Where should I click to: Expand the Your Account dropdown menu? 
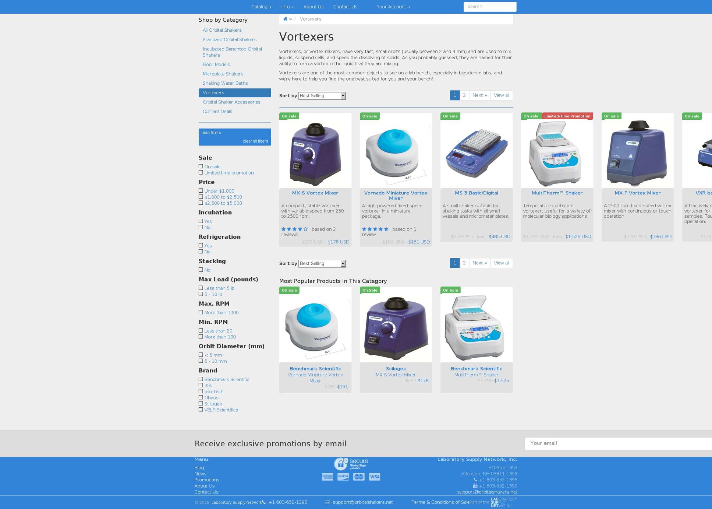[393, 7]
